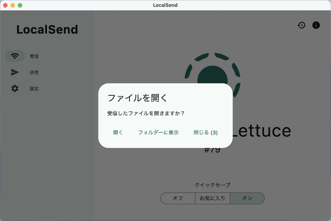Dismiss dialog with 閉じる (3)
Viewport: 331px width, 221px height.
point(206,132)
